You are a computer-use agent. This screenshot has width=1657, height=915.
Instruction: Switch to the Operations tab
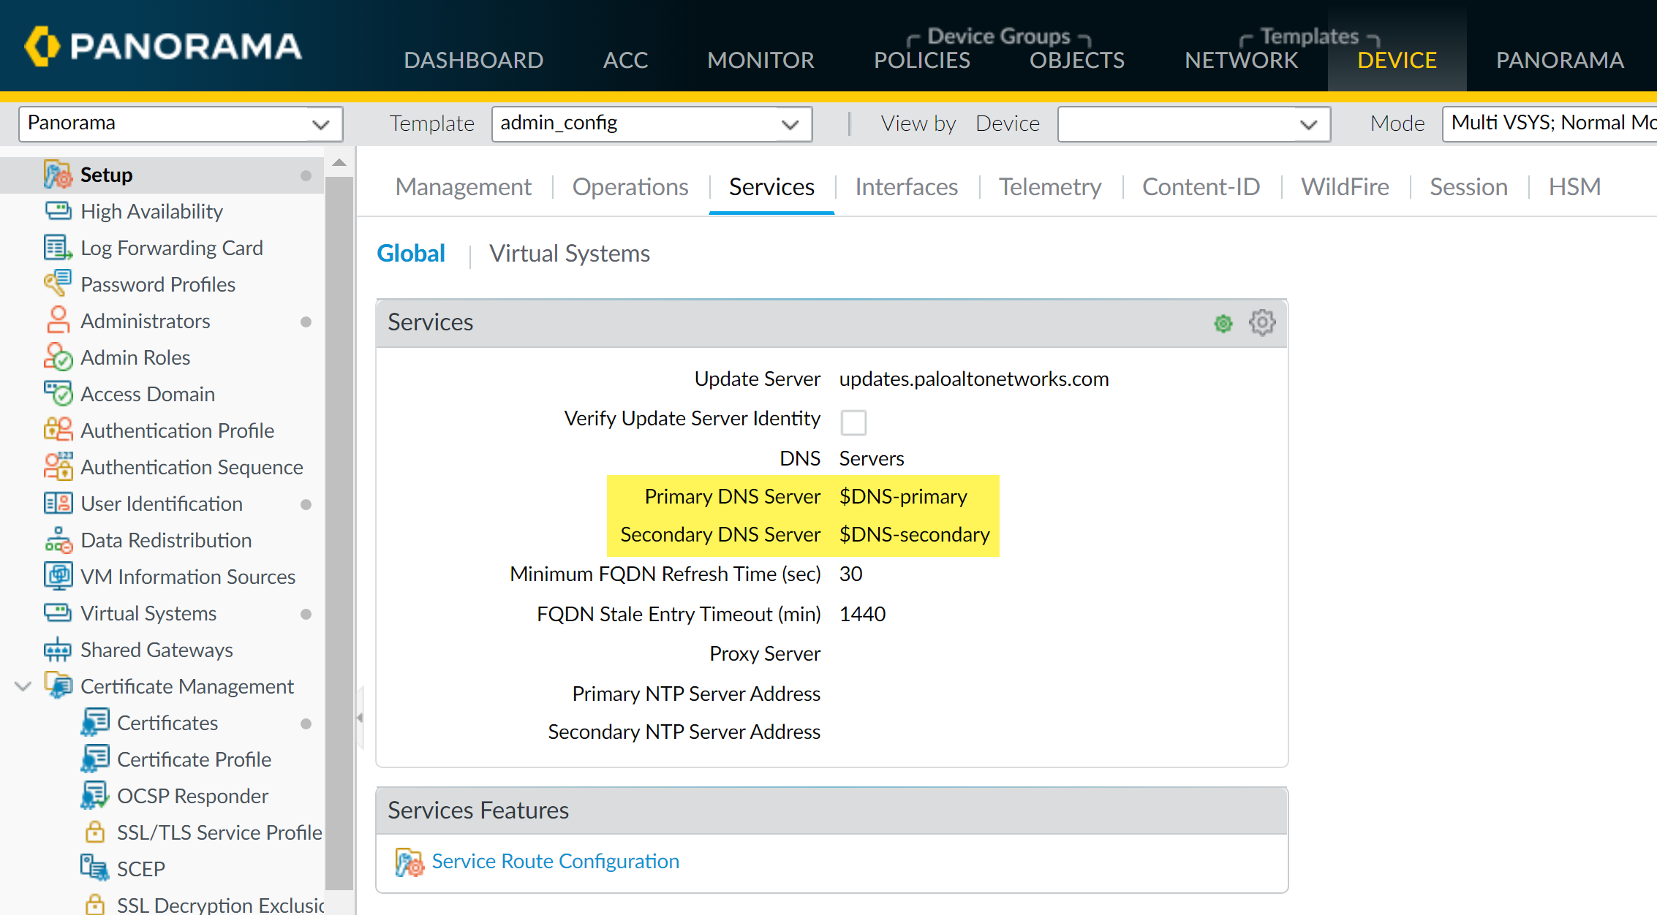630,187
